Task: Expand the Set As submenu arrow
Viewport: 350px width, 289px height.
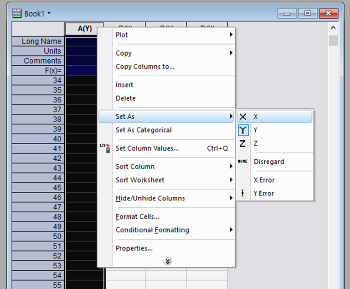Action: (x=231, y=116)
